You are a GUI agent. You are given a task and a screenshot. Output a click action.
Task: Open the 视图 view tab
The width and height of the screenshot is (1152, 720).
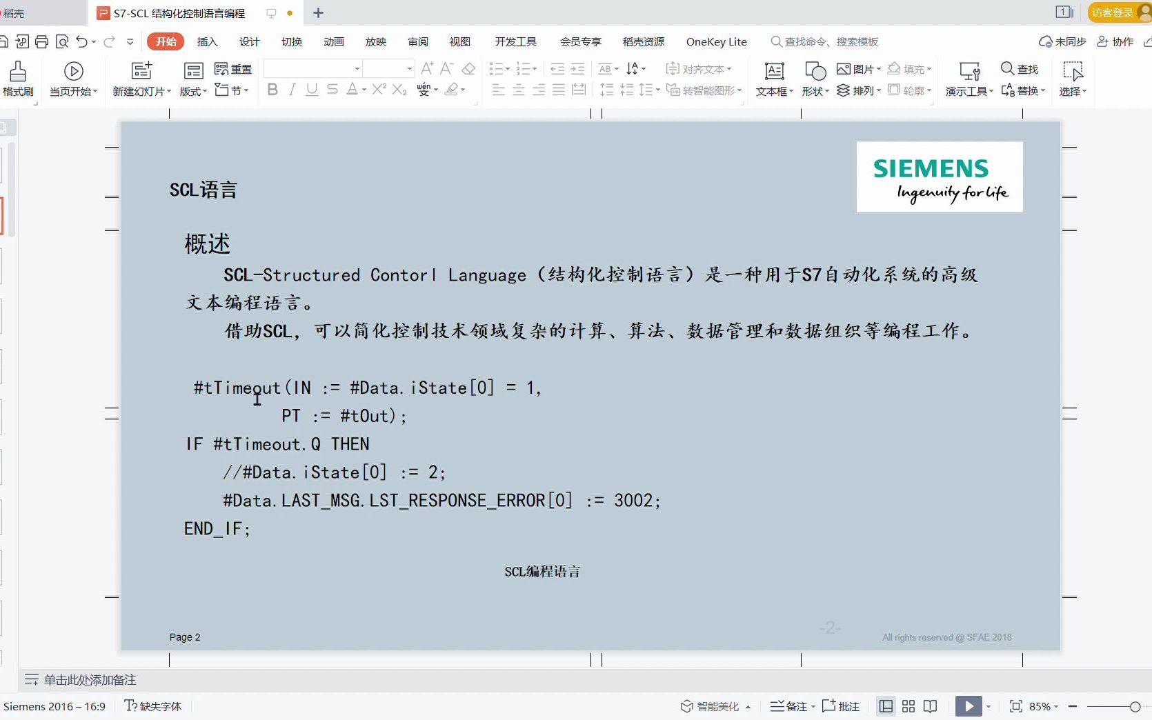459,41
